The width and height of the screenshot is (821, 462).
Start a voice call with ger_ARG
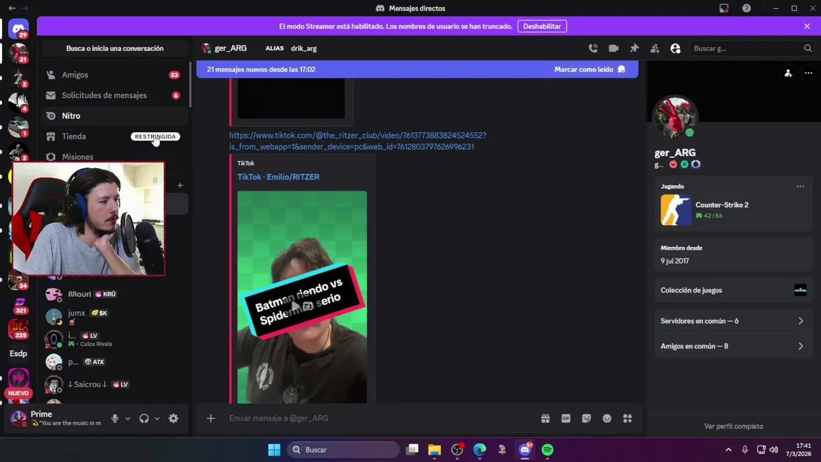click(593, 48)
